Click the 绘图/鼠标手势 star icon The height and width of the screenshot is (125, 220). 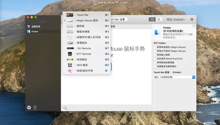[x=70, y=71]
